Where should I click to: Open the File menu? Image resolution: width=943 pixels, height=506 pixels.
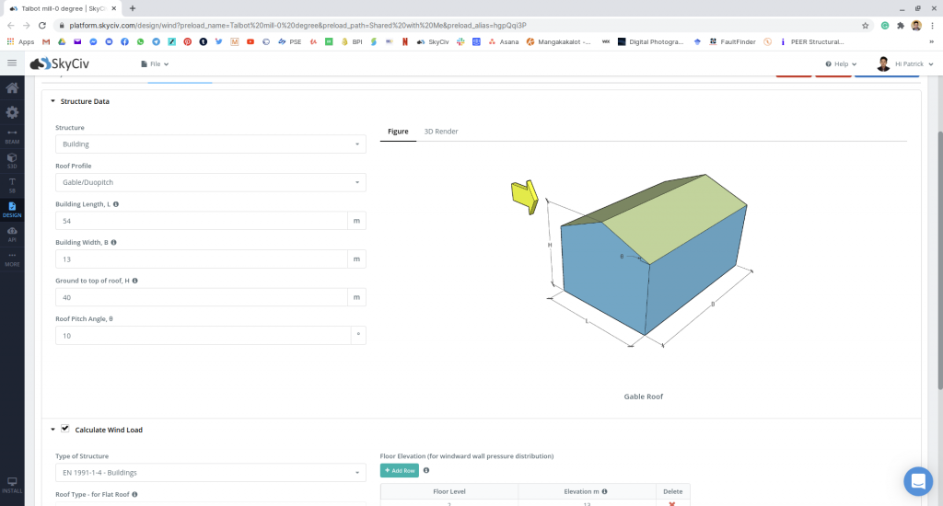155,64
